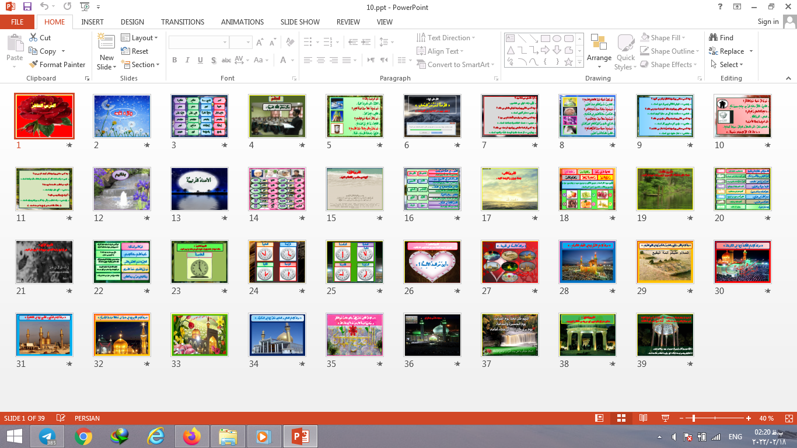Switch to the DESIGN tab
Viewport: 797px width, 448px height.
132,22
